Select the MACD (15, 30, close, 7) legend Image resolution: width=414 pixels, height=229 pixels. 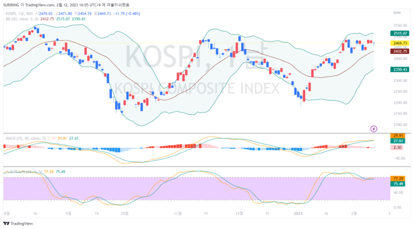pyautogui.click(x=26, y=138)
